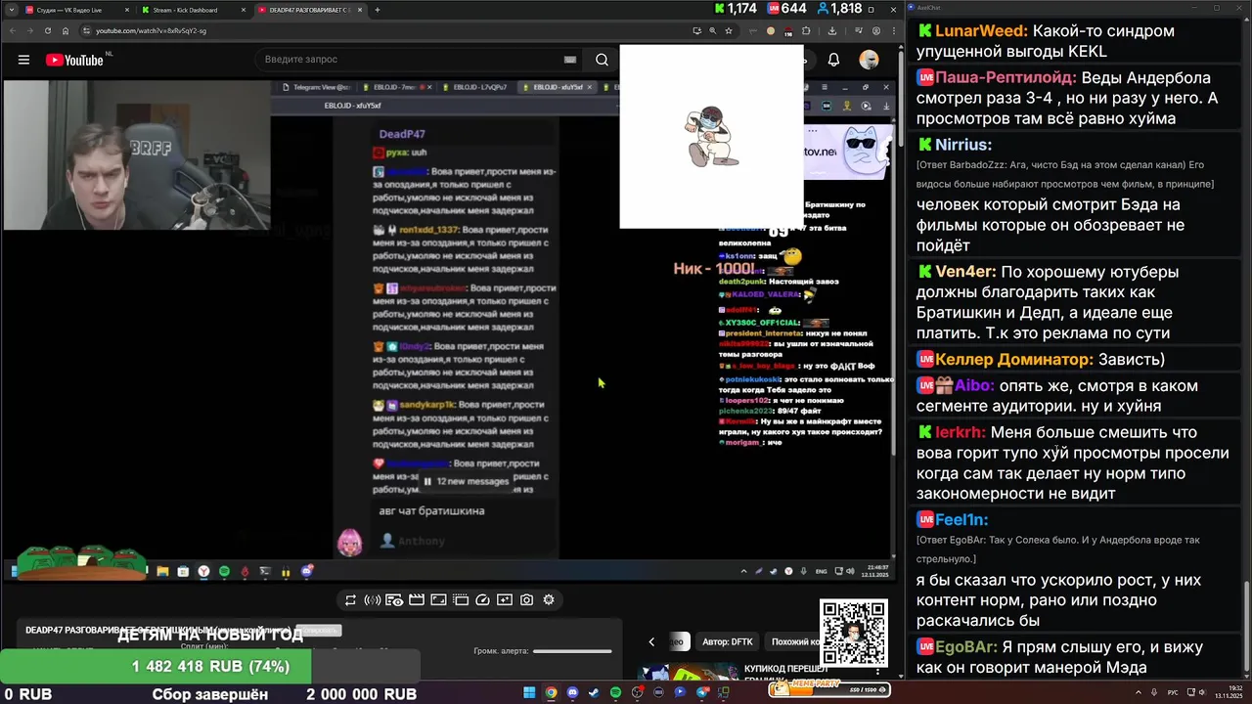The height and width of the screenshot is (704, 1252).
Task: Click '12 new messages' pill in video chat
Action: coord(466,481)
